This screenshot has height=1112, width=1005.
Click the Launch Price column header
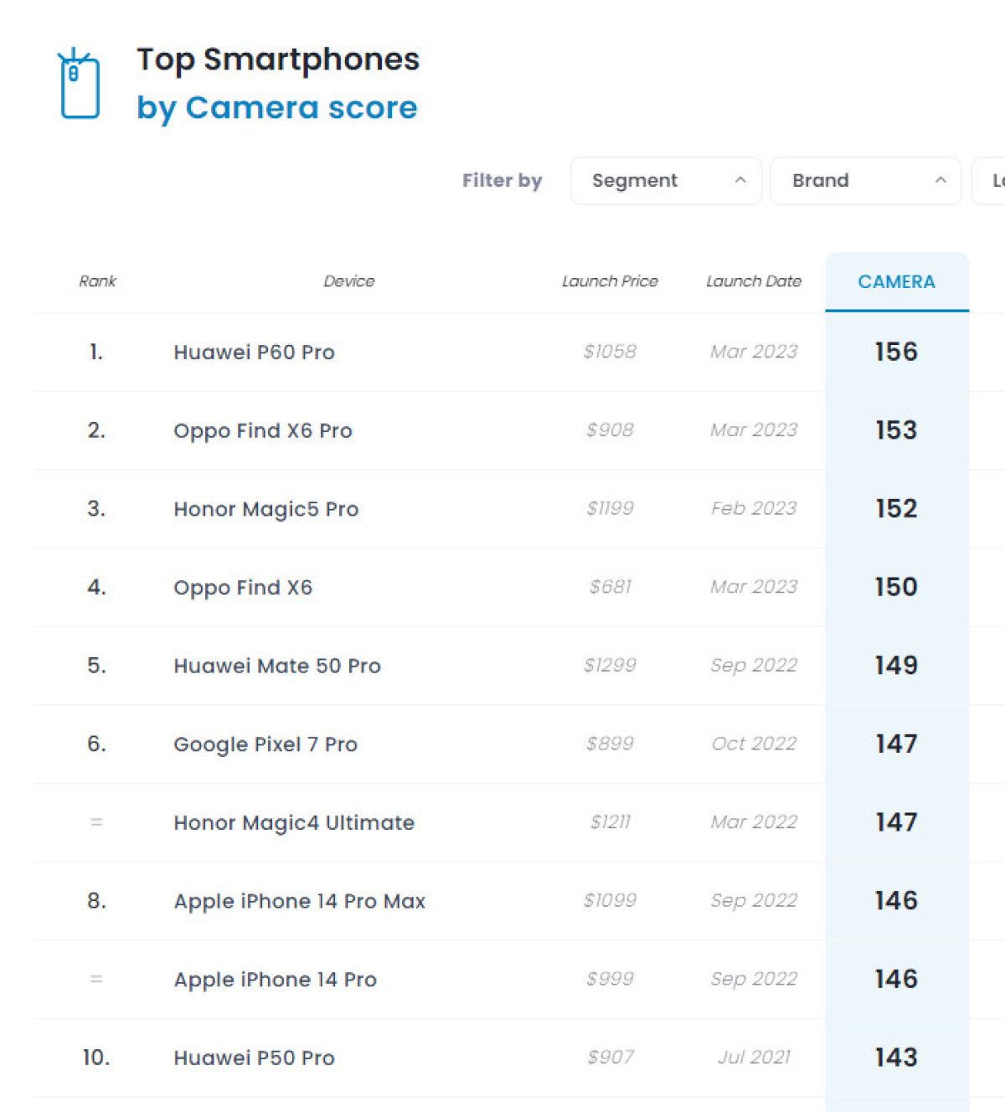click(610, 281)
